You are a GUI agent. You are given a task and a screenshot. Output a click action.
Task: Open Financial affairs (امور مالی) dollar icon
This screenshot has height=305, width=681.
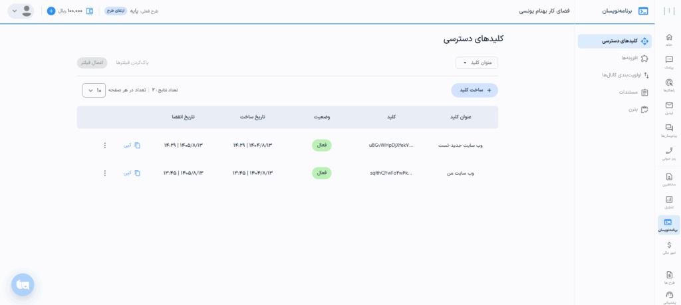(x=668, y=247)
